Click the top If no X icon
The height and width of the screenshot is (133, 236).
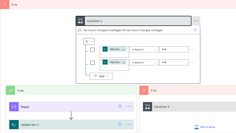click(5, 4)
